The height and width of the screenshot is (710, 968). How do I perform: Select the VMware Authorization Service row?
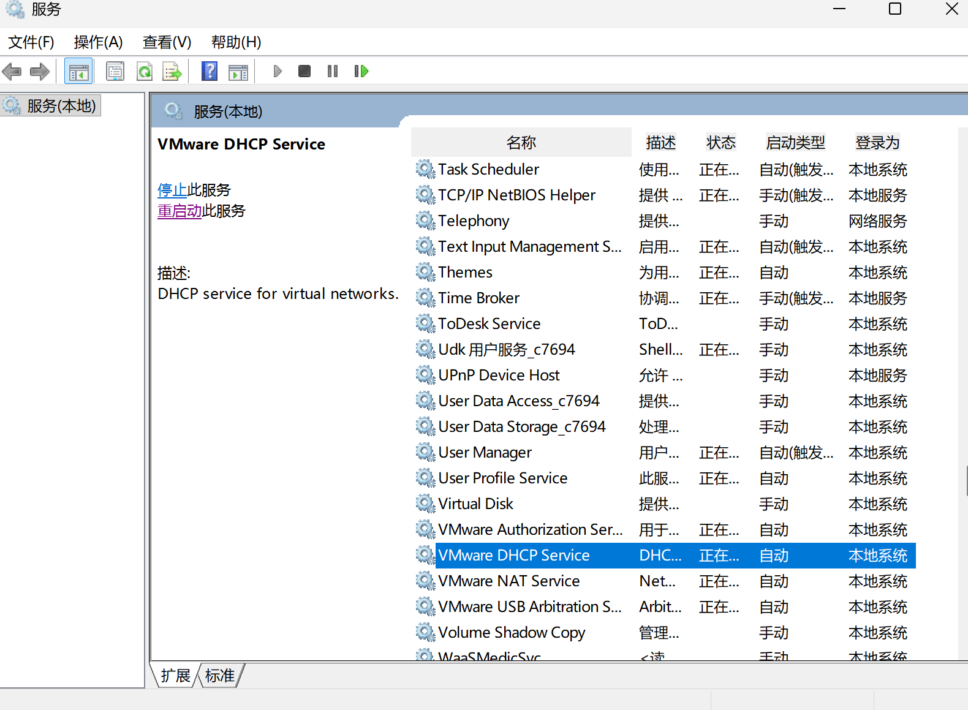point(665,529)
